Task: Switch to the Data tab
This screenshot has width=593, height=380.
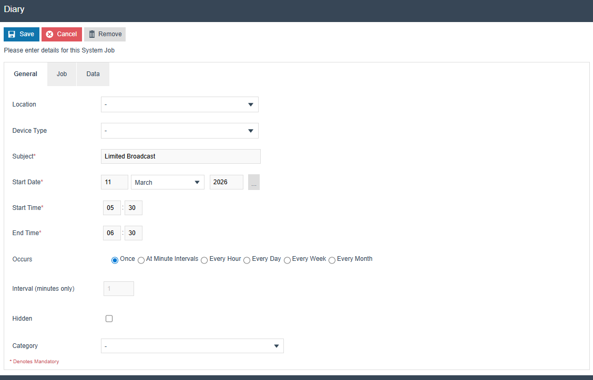Action: click(93, 74)
